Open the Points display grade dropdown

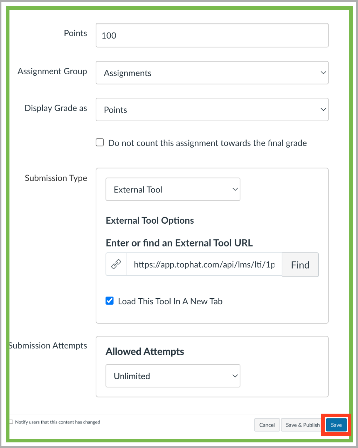(x=212, y=109)
